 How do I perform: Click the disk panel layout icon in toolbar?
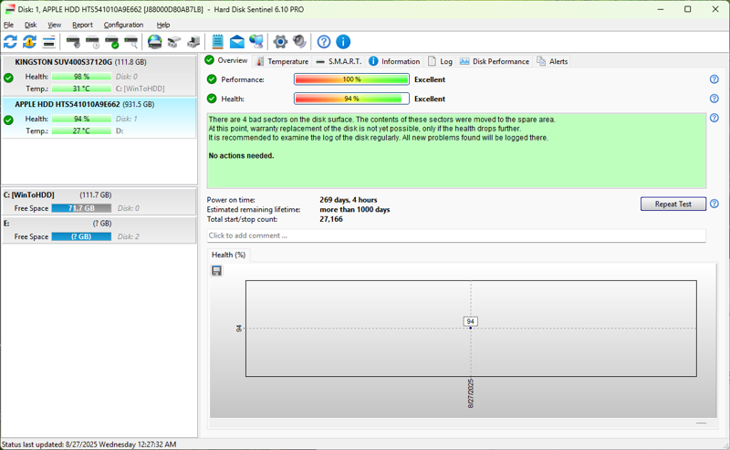(49, 42)
